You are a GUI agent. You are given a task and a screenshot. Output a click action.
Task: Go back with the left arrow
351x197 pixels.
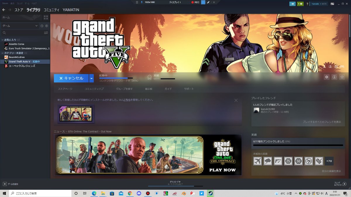[4, 10]
